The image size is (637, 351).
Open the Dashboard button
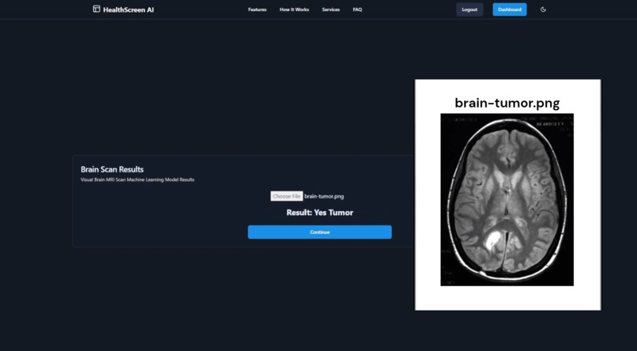[x=510, y=9]
